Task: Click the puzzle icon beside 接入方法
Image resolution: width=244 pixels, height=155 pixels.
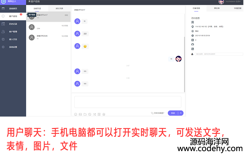Action: pos(3,39)
